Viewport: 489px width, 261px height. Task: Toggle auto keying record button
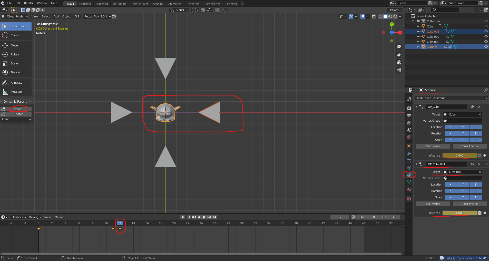tap(183, 217)
